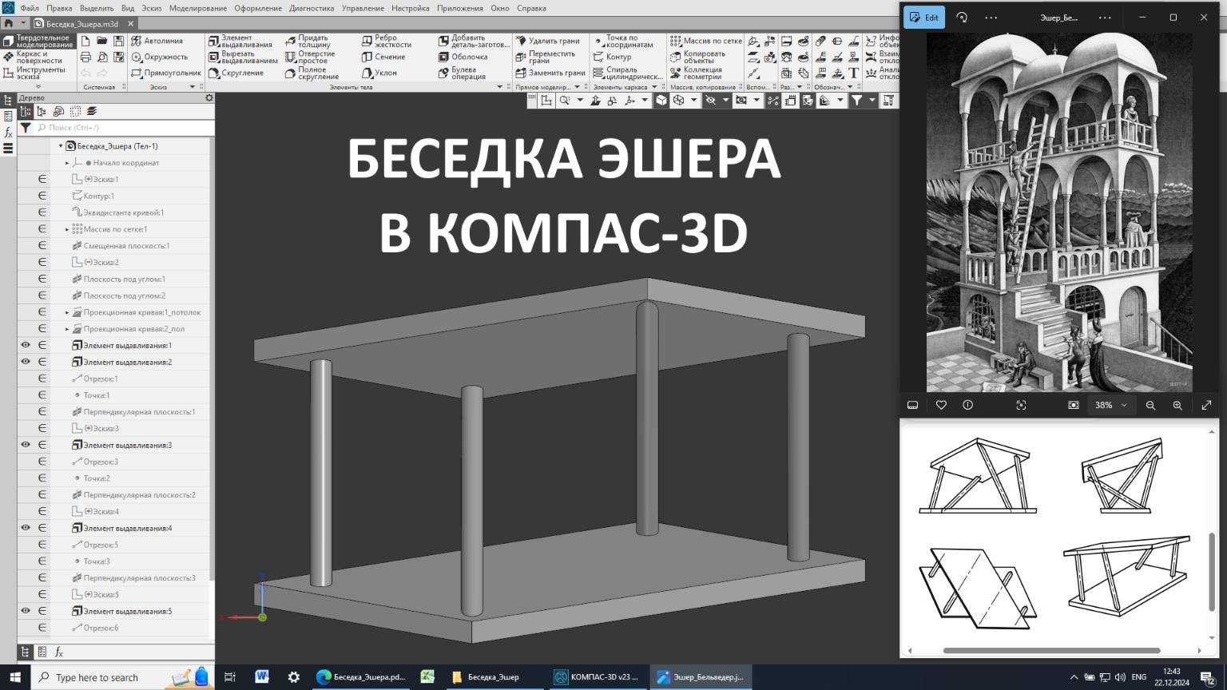Select the Сечение section tool

pos(383,57)
